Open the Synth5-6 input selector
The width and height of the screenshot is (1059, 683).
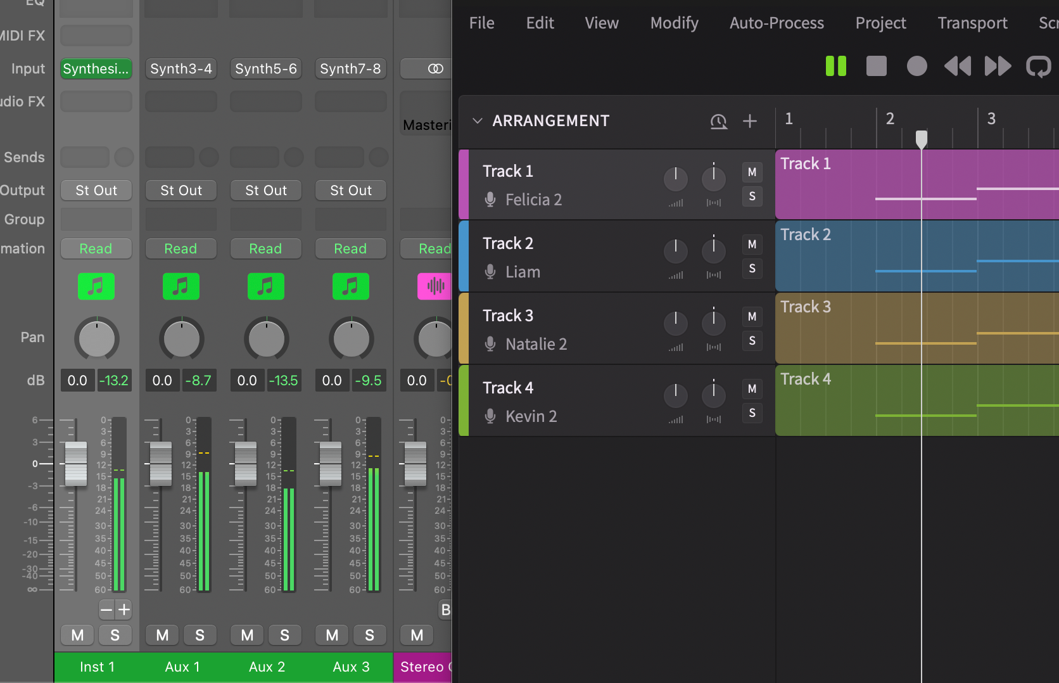click(x=266, y=68)
